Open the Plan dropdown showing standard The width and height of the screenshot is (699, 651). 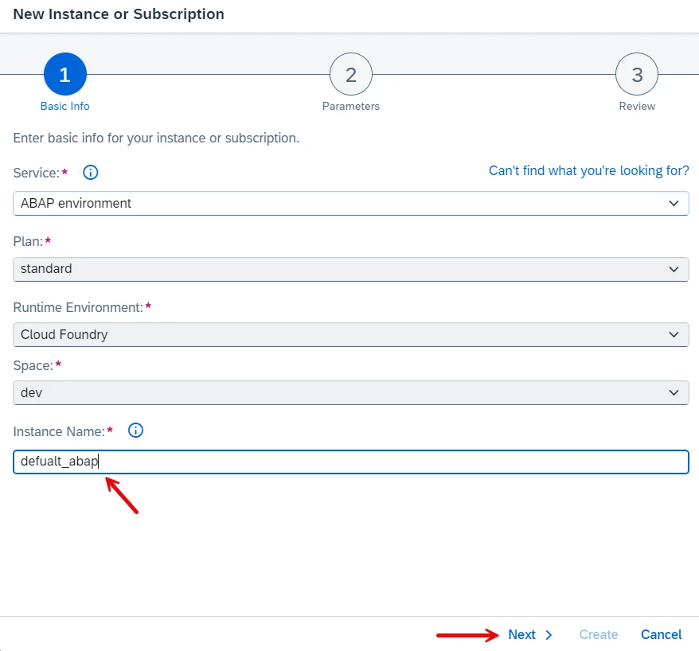351,269
